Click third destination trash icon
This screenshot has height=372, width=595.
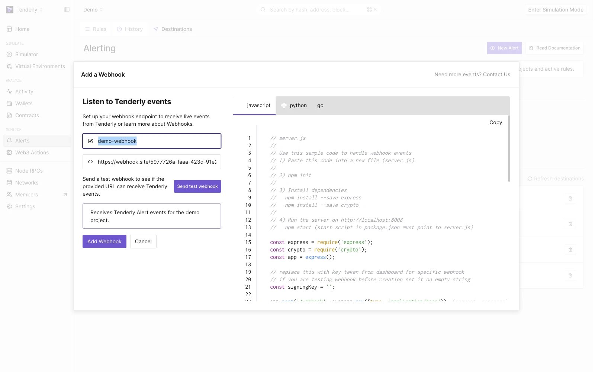pos(570,250)
